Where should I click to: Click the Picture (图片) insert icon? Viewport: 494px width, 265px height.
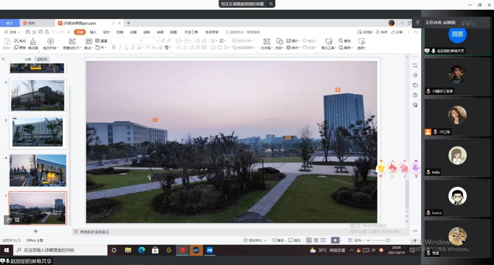289,41
